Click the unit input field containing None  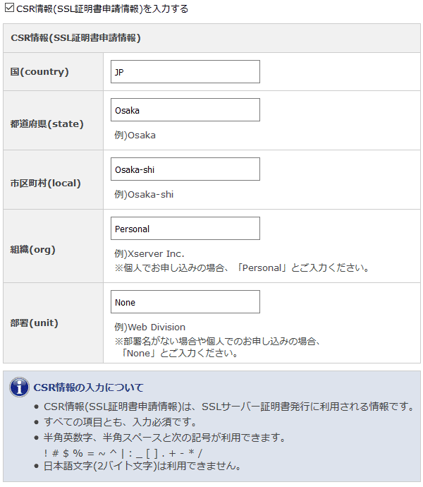point(185,302)
